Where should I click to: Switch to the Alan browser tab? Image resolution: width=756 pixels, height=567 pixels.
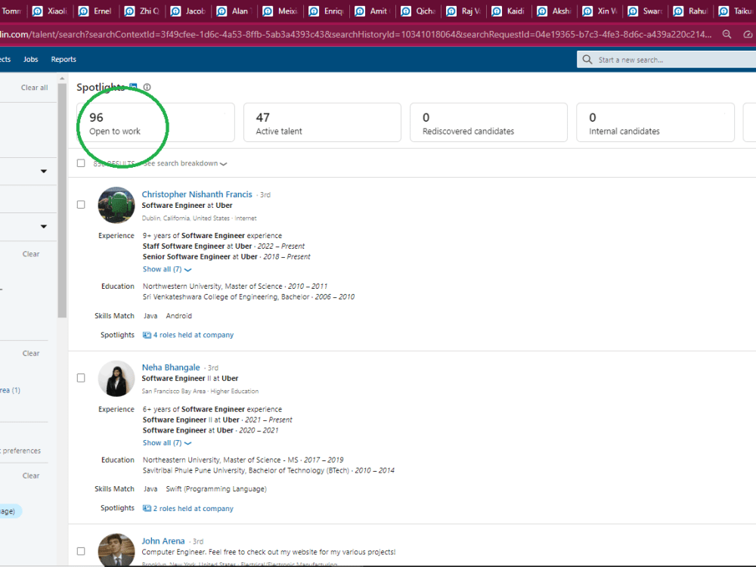tap(235, 11)
